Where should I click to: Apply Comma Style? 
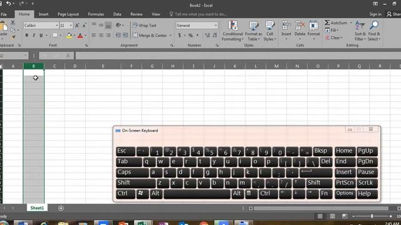coord(197,36)
